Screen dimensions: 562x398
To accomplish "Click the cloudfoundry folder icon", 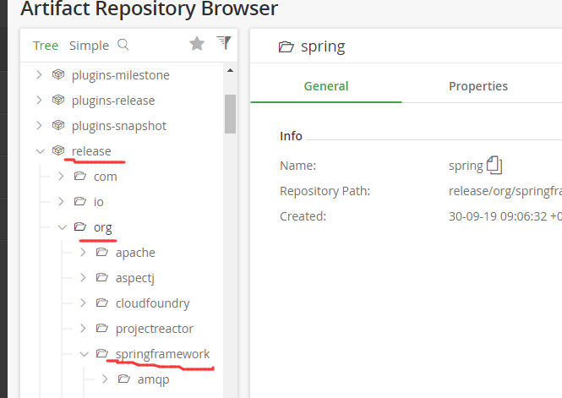I will [101, 303].
